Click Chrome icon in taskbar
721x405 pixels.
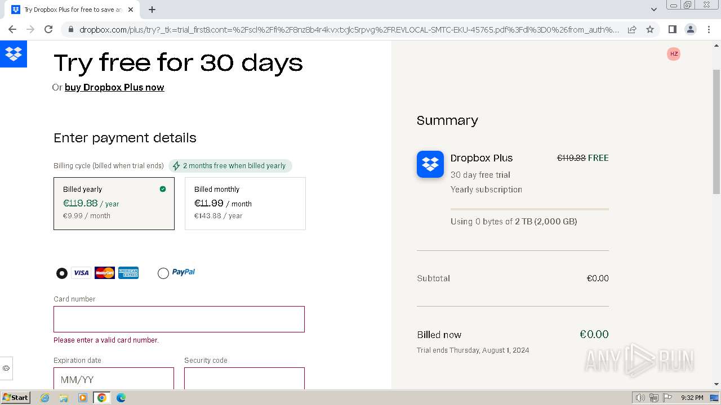tap(102, 398)
